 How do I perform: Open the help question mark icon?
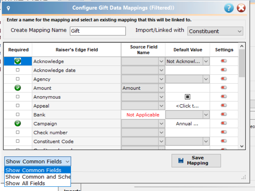(229, 8)
